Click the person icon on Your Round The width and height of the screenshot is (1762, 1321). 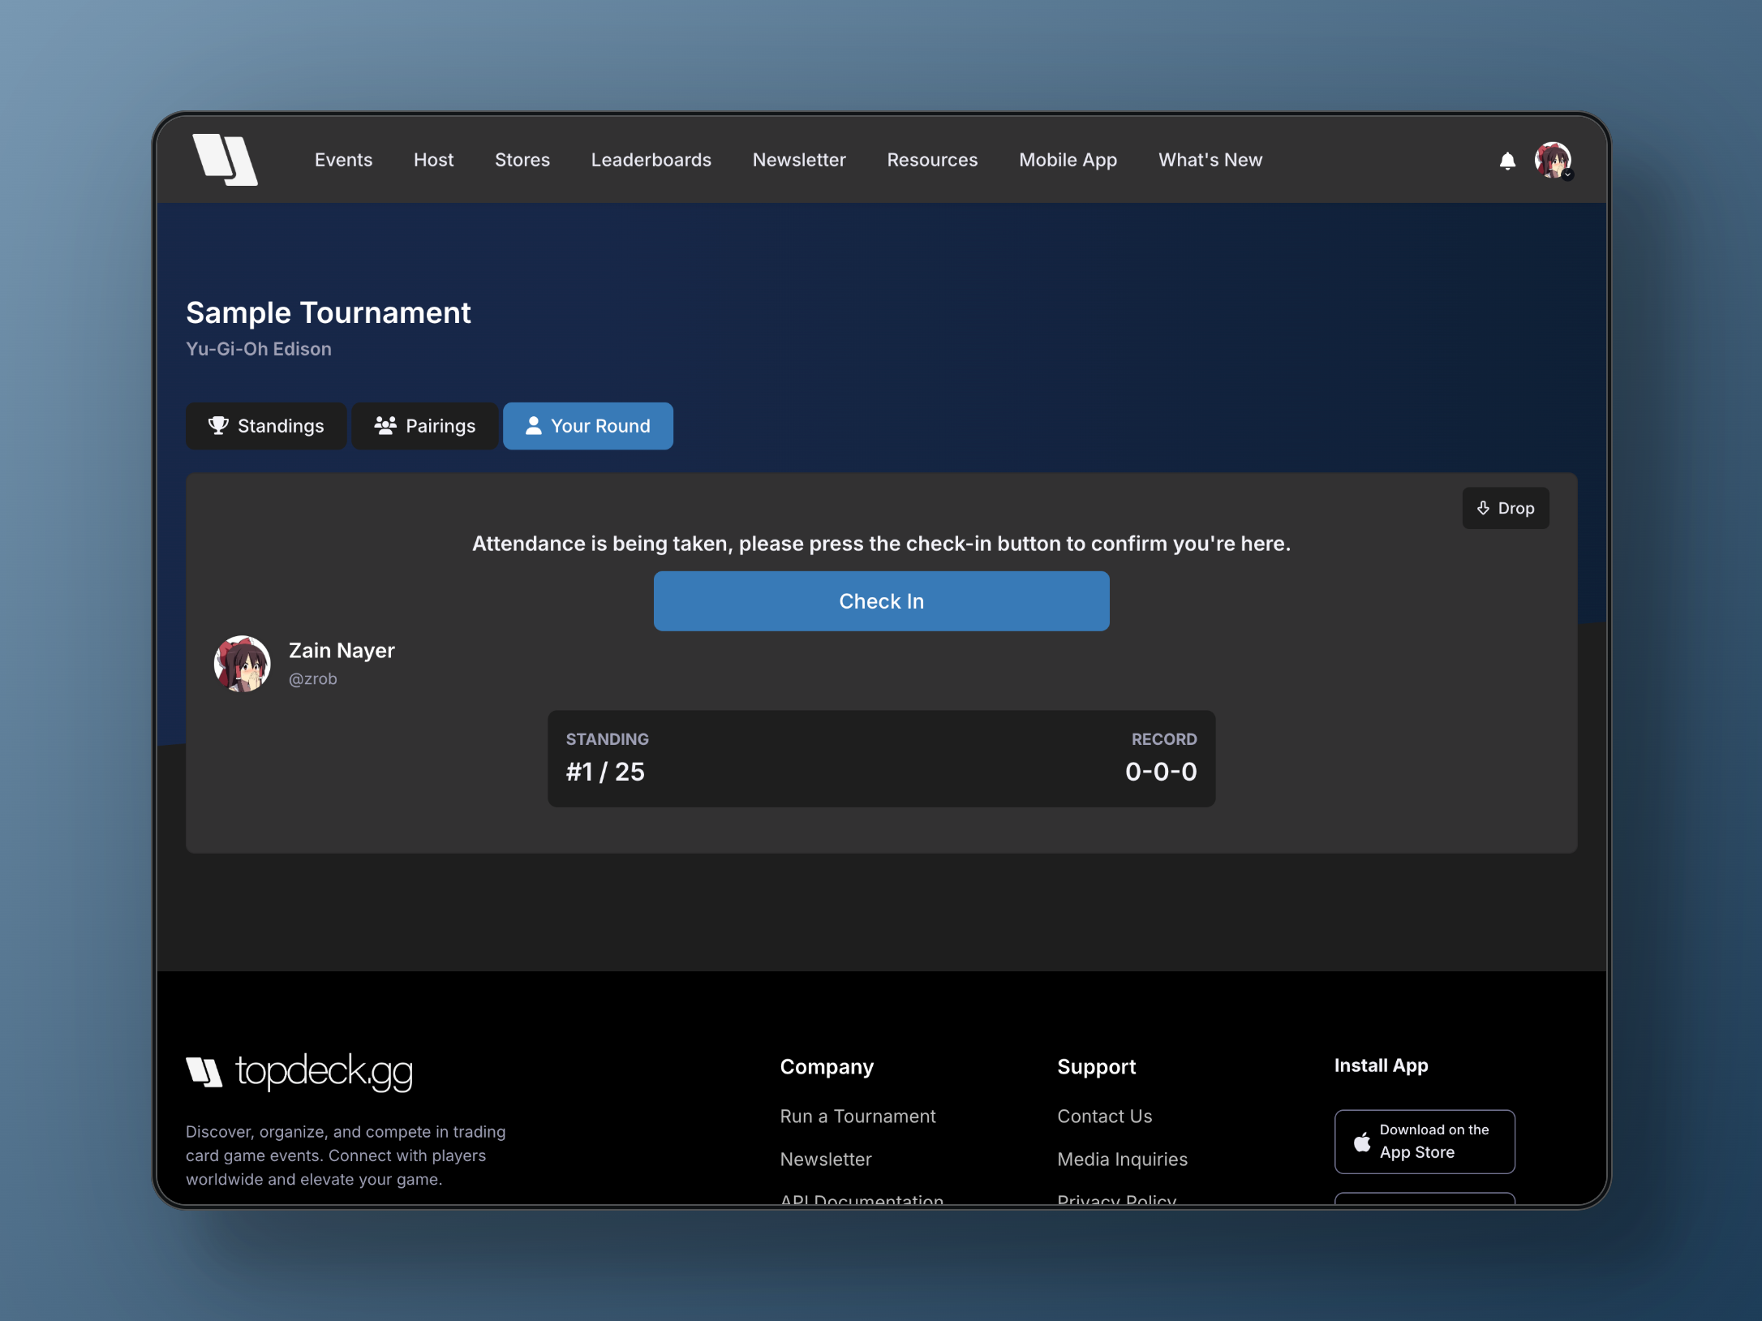click(533, 425)
